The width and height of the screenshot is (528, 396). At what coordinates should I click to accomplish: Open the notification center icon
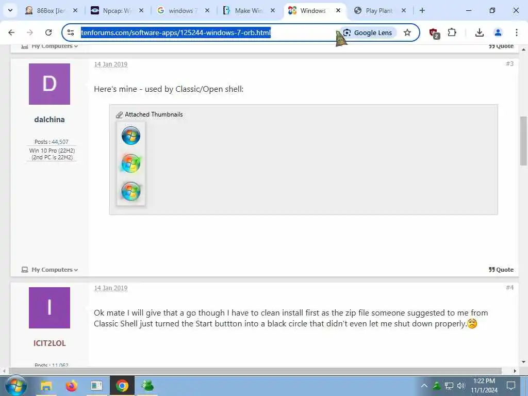(x=511, y=386)
